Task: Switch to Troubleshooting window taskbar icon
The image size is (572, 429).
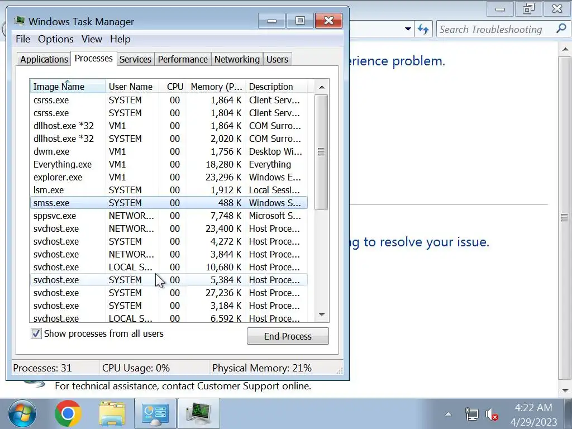Action: (155, 414)
